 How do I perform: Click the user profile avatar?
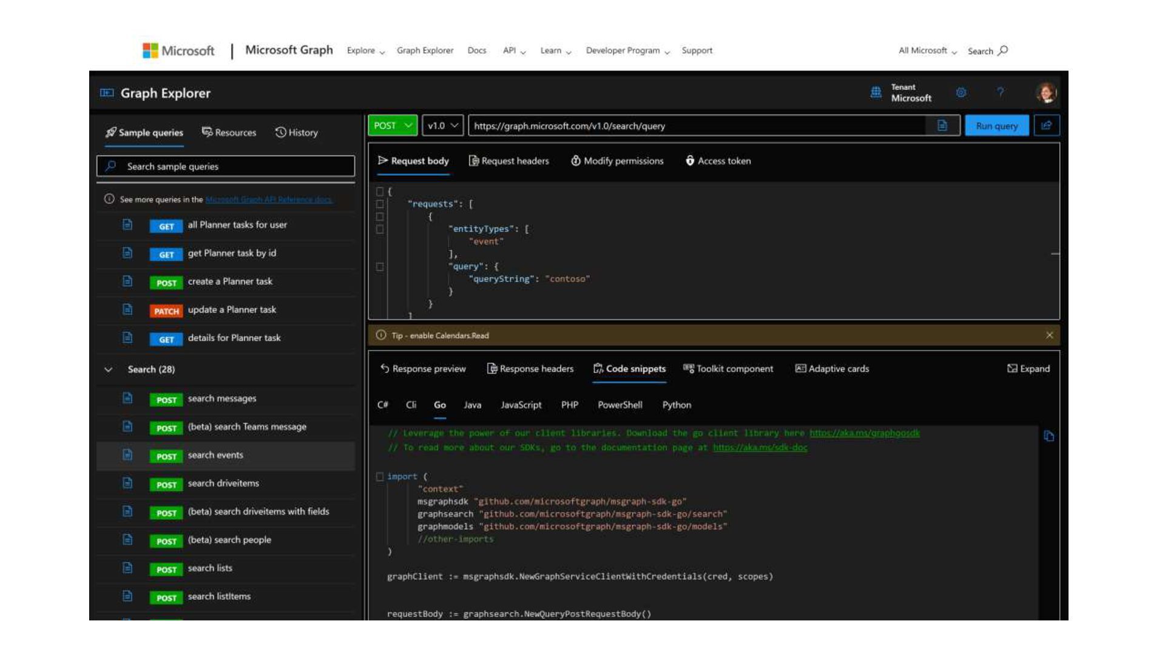[1045, 93]
